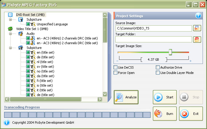Enable Authorize Drive checkbox
The height and width of the screenshot is (129, 207).
(x=158, y=67)
